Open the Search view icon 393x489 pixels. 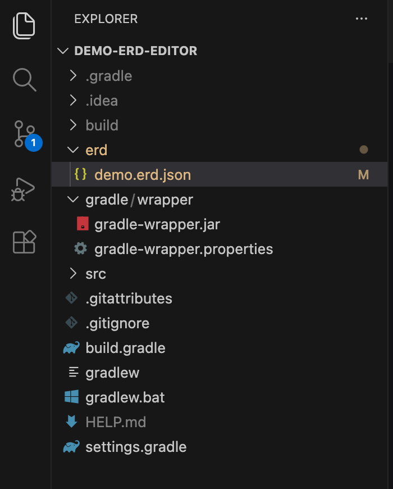(24, 79)
